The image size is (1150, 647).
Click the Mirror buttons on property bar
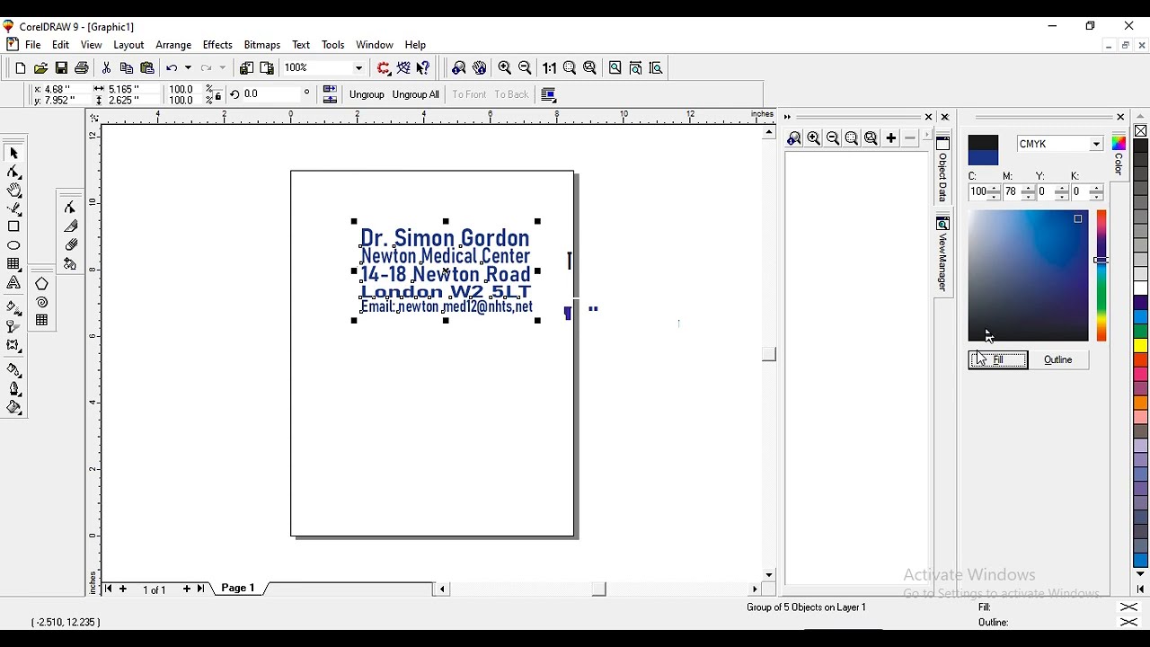(x=330, y=94)
